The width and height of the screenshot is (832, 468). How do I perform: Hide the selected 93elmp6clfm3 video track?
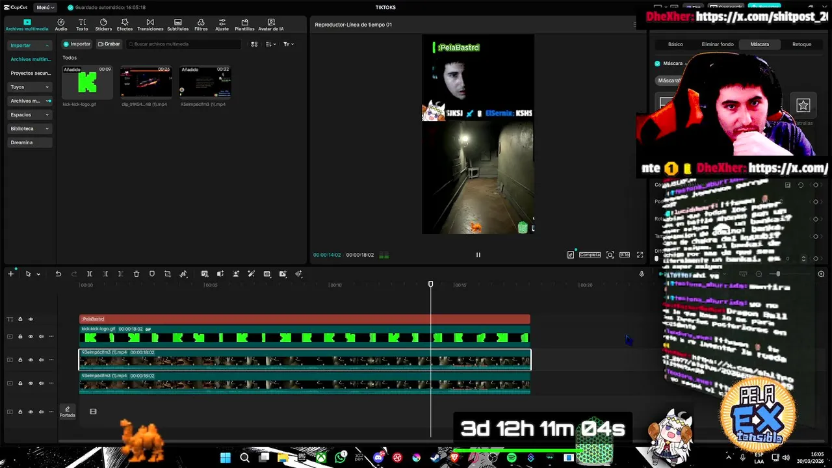(x=31, y=359)
